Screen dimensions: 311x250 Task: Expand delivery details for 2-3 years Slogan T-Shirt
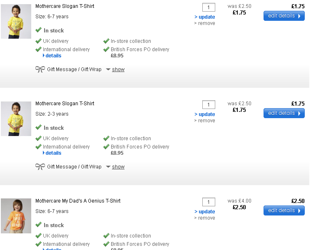point(53,153)
